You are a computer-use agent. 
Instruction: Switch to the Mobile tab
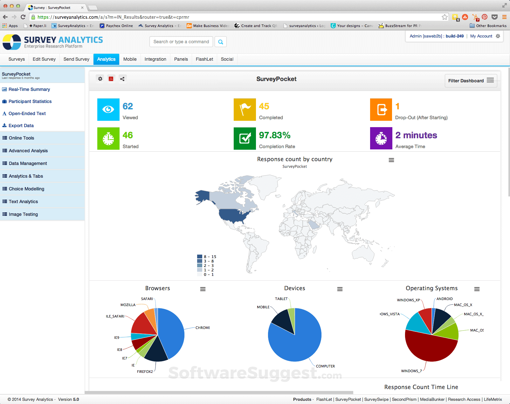130,59
